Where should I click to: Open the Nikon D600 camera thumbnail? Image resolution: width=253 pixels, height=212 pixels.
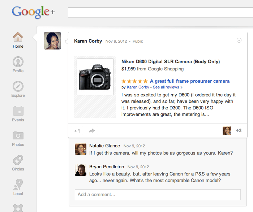point(95,77)
